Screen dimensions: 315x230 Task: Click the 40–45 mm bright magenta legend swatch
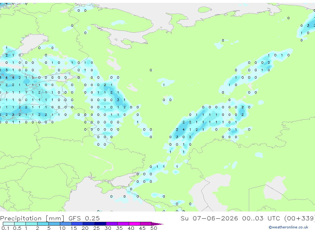[135, 224]
